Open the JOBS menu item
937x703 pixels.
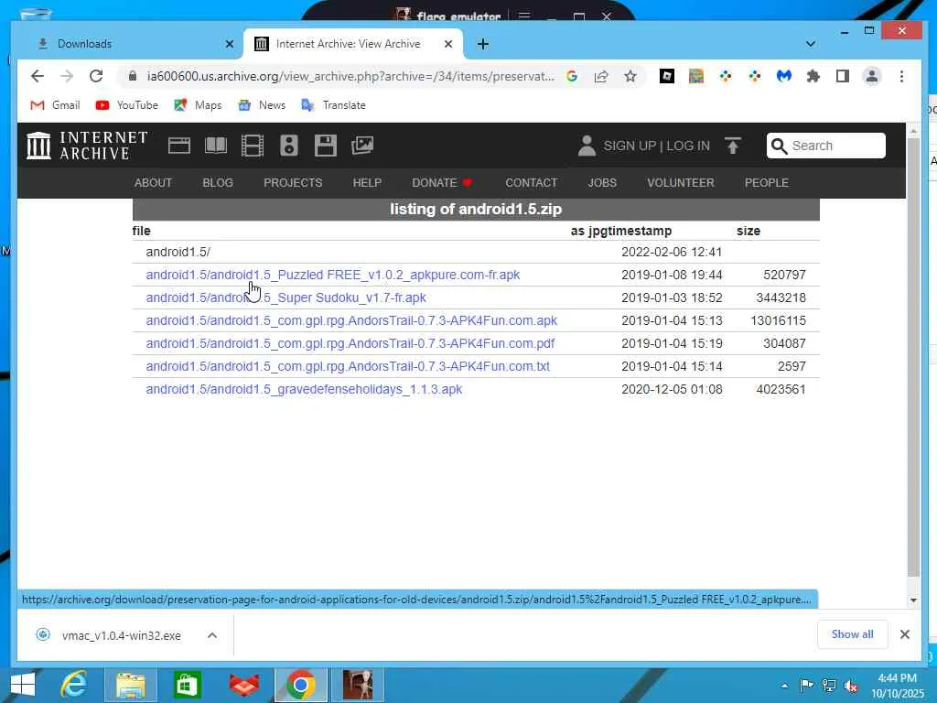pos(602,183)
